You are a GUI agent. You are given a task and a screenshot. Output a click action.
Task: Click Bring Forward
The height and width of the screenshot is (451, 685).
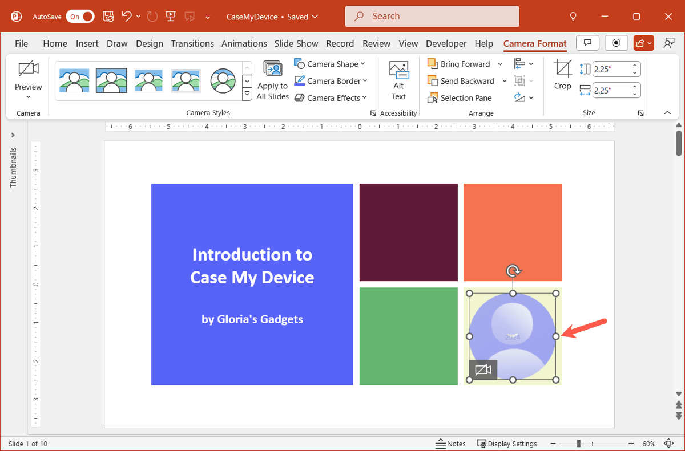(459, 64)
